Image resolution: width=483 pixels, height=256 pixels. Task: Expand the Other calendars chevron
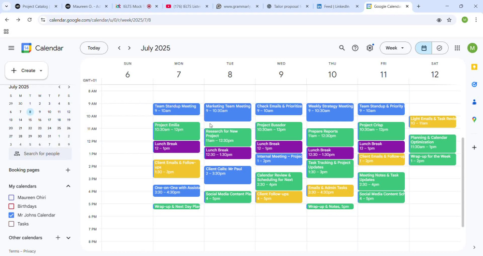coord(69,238)
